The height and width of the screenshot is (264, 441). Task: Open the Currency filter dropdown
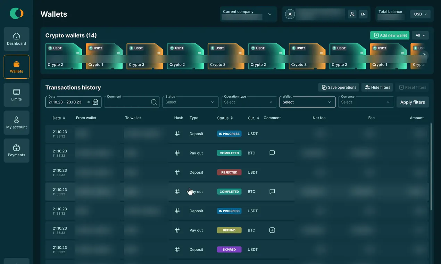(366, 102)
